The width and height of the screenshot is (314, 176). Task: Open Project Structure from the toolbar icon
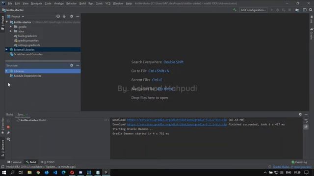point(297,10)
